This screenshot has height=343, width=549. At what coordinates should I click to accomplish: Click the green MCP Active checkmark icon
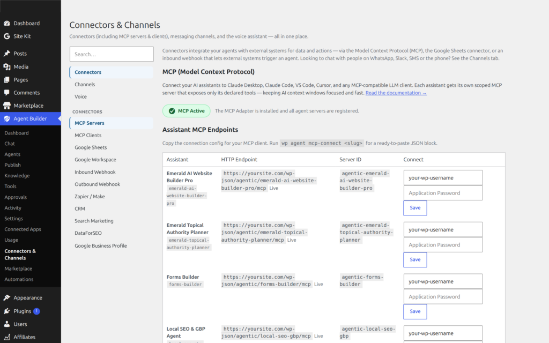172,111
